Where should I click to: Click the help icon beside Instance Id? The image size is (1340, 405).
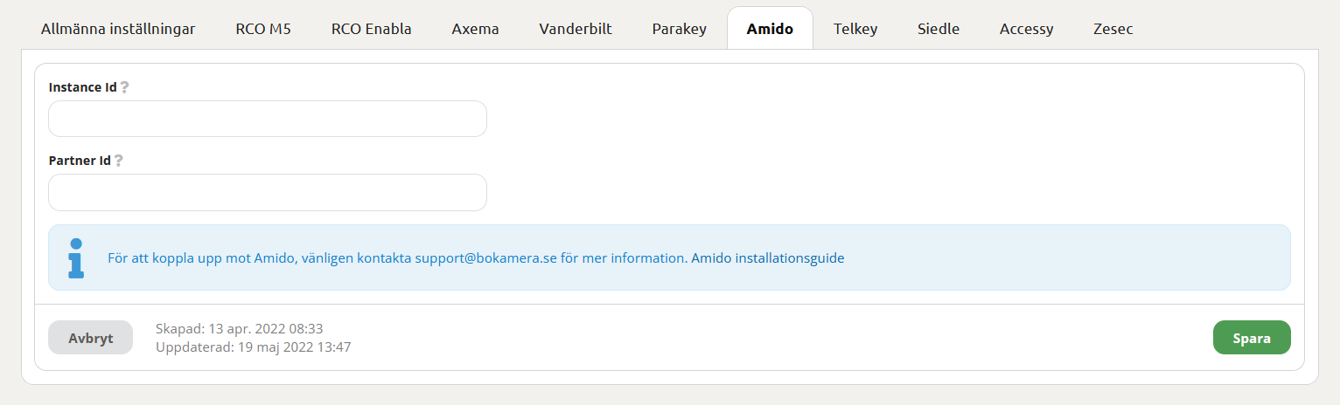[124, 87]
